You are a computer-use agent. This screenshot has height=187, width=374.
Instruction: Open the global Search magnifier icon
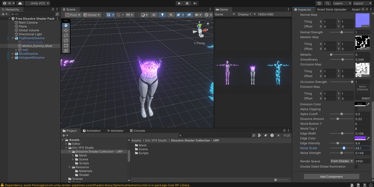(328, 3)
